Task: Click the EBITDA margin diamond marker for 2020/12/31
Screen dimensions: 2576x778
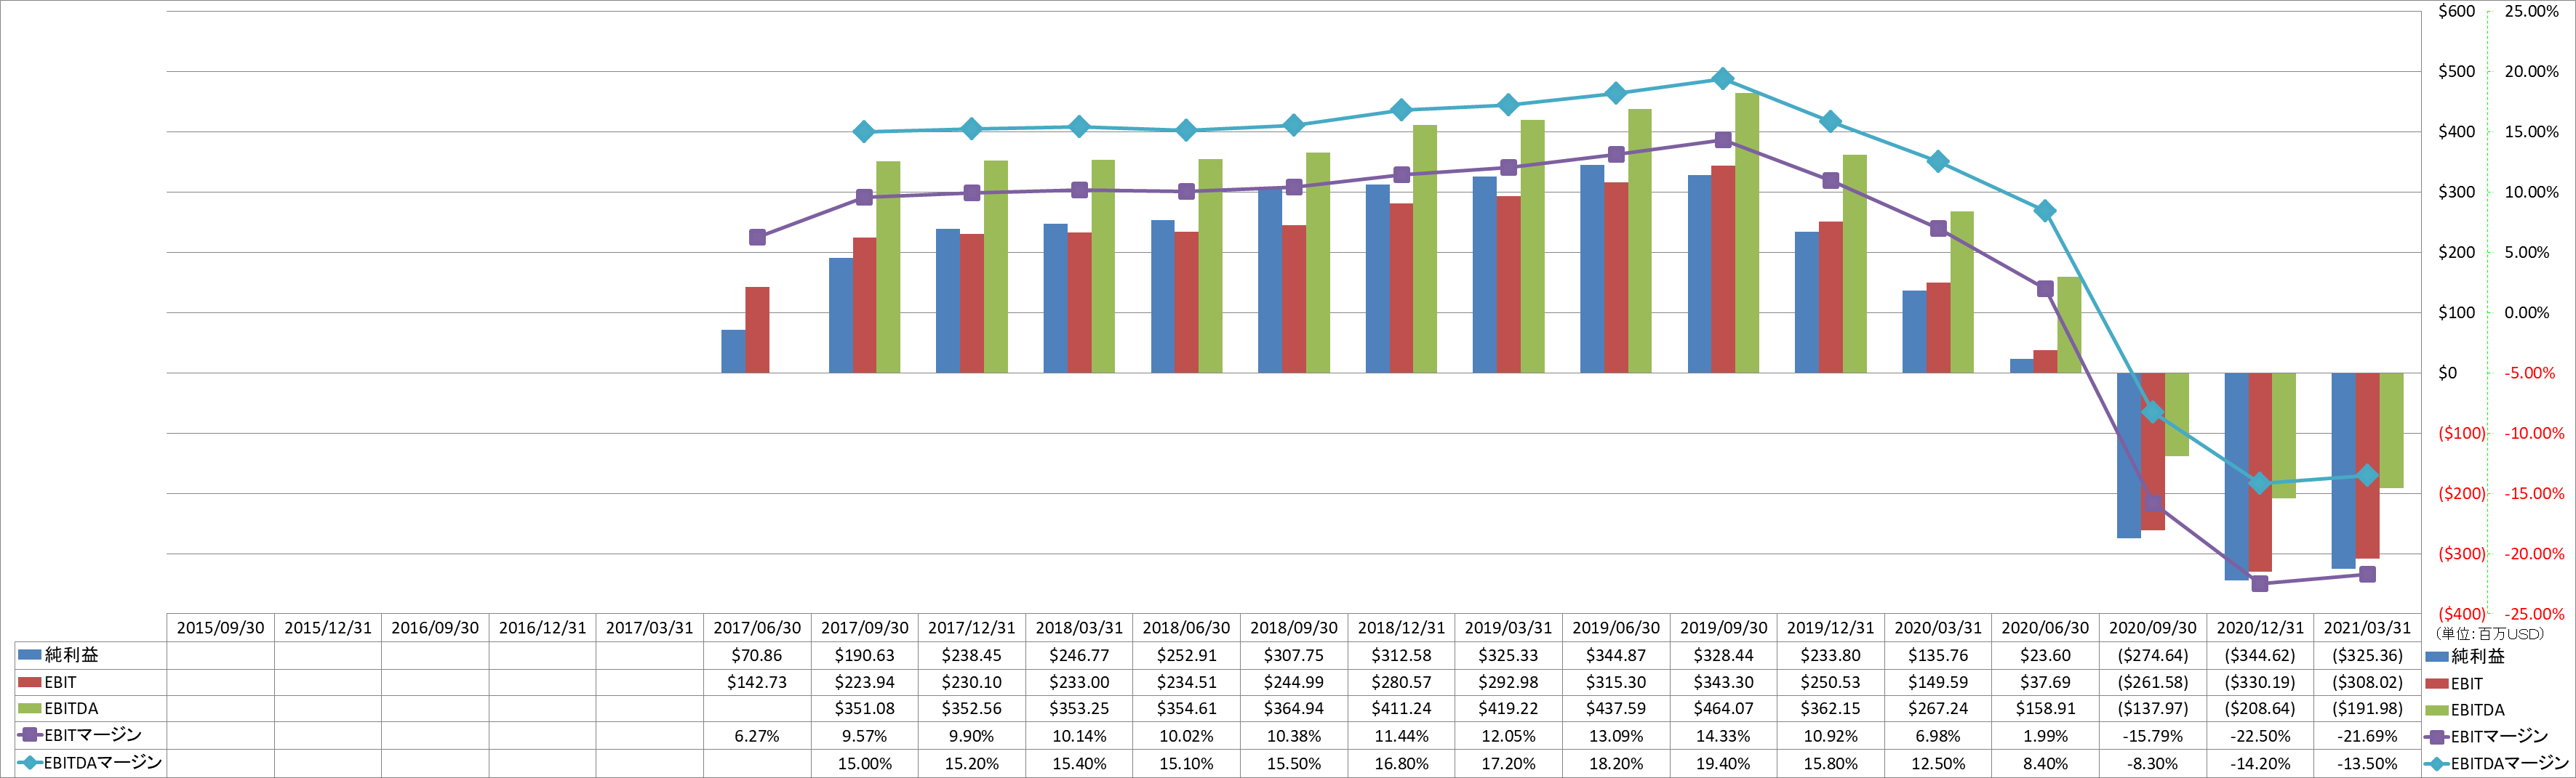Action: coord(2260,483)
